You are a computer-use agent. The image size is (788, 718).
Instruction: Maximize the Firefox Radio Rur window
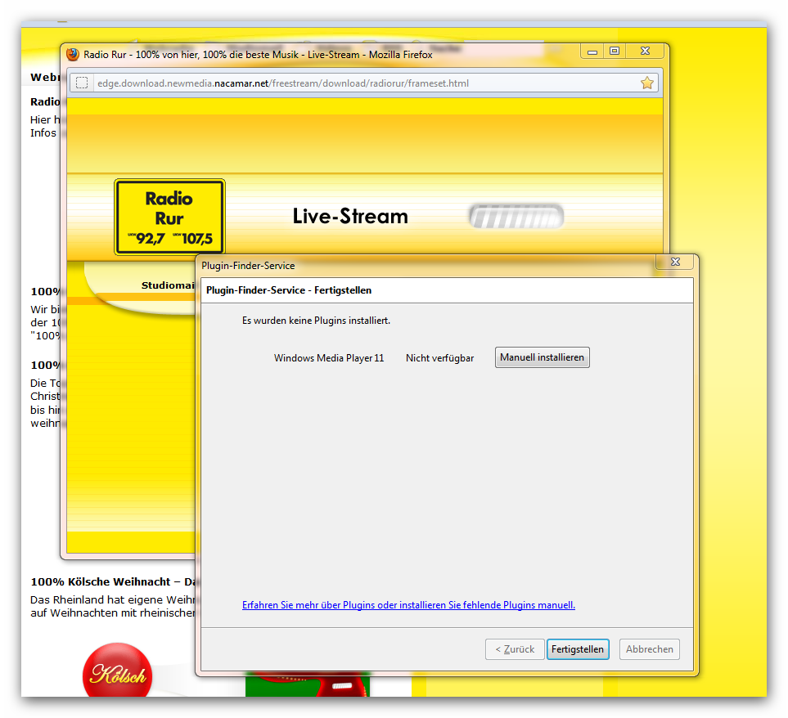[x=615, y=52]
